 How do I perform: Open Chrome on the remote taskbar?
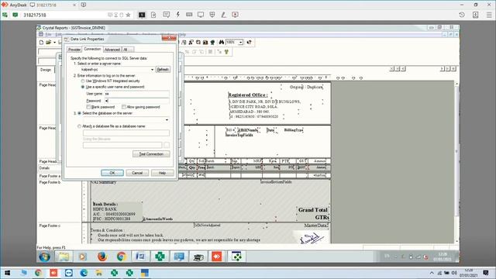121,257
